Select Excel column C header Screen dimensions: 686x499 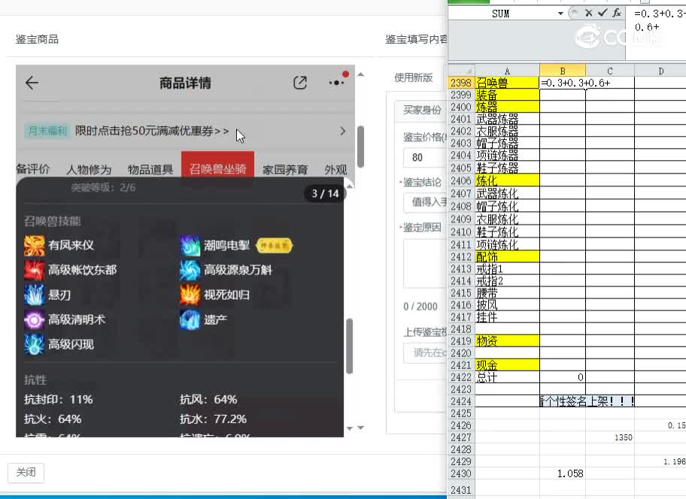(610, 71)
